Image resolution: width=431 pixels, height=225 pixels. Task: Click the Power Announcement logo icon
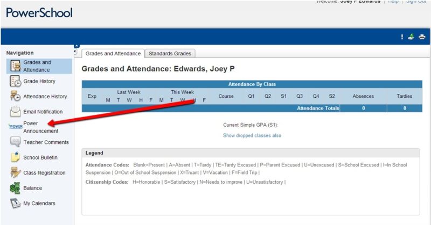[x=16, y=126]
